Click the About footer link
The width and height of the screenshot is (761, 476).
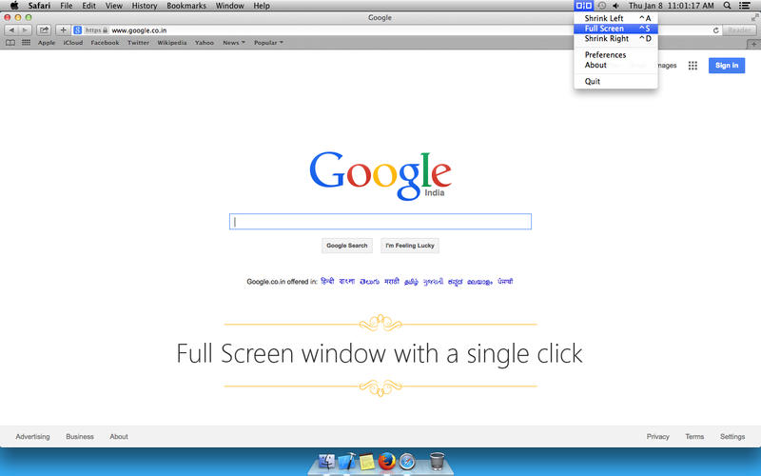pos(119,437)
